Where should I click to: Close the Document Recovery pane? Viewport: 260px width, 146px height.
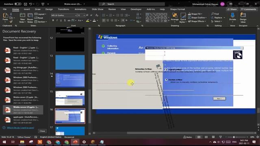point(42,131)
